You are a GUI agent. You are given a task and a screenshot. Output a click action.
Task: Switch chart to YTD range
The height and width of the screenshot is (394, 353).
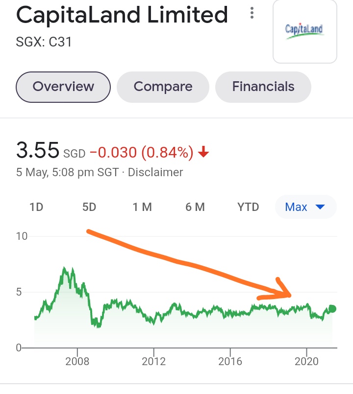tap(248, 207)
